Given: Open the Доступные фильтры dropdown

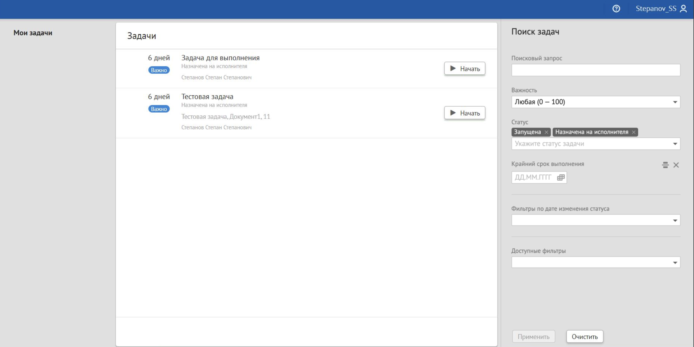Looking at the screenshot, I should (675, 263).
